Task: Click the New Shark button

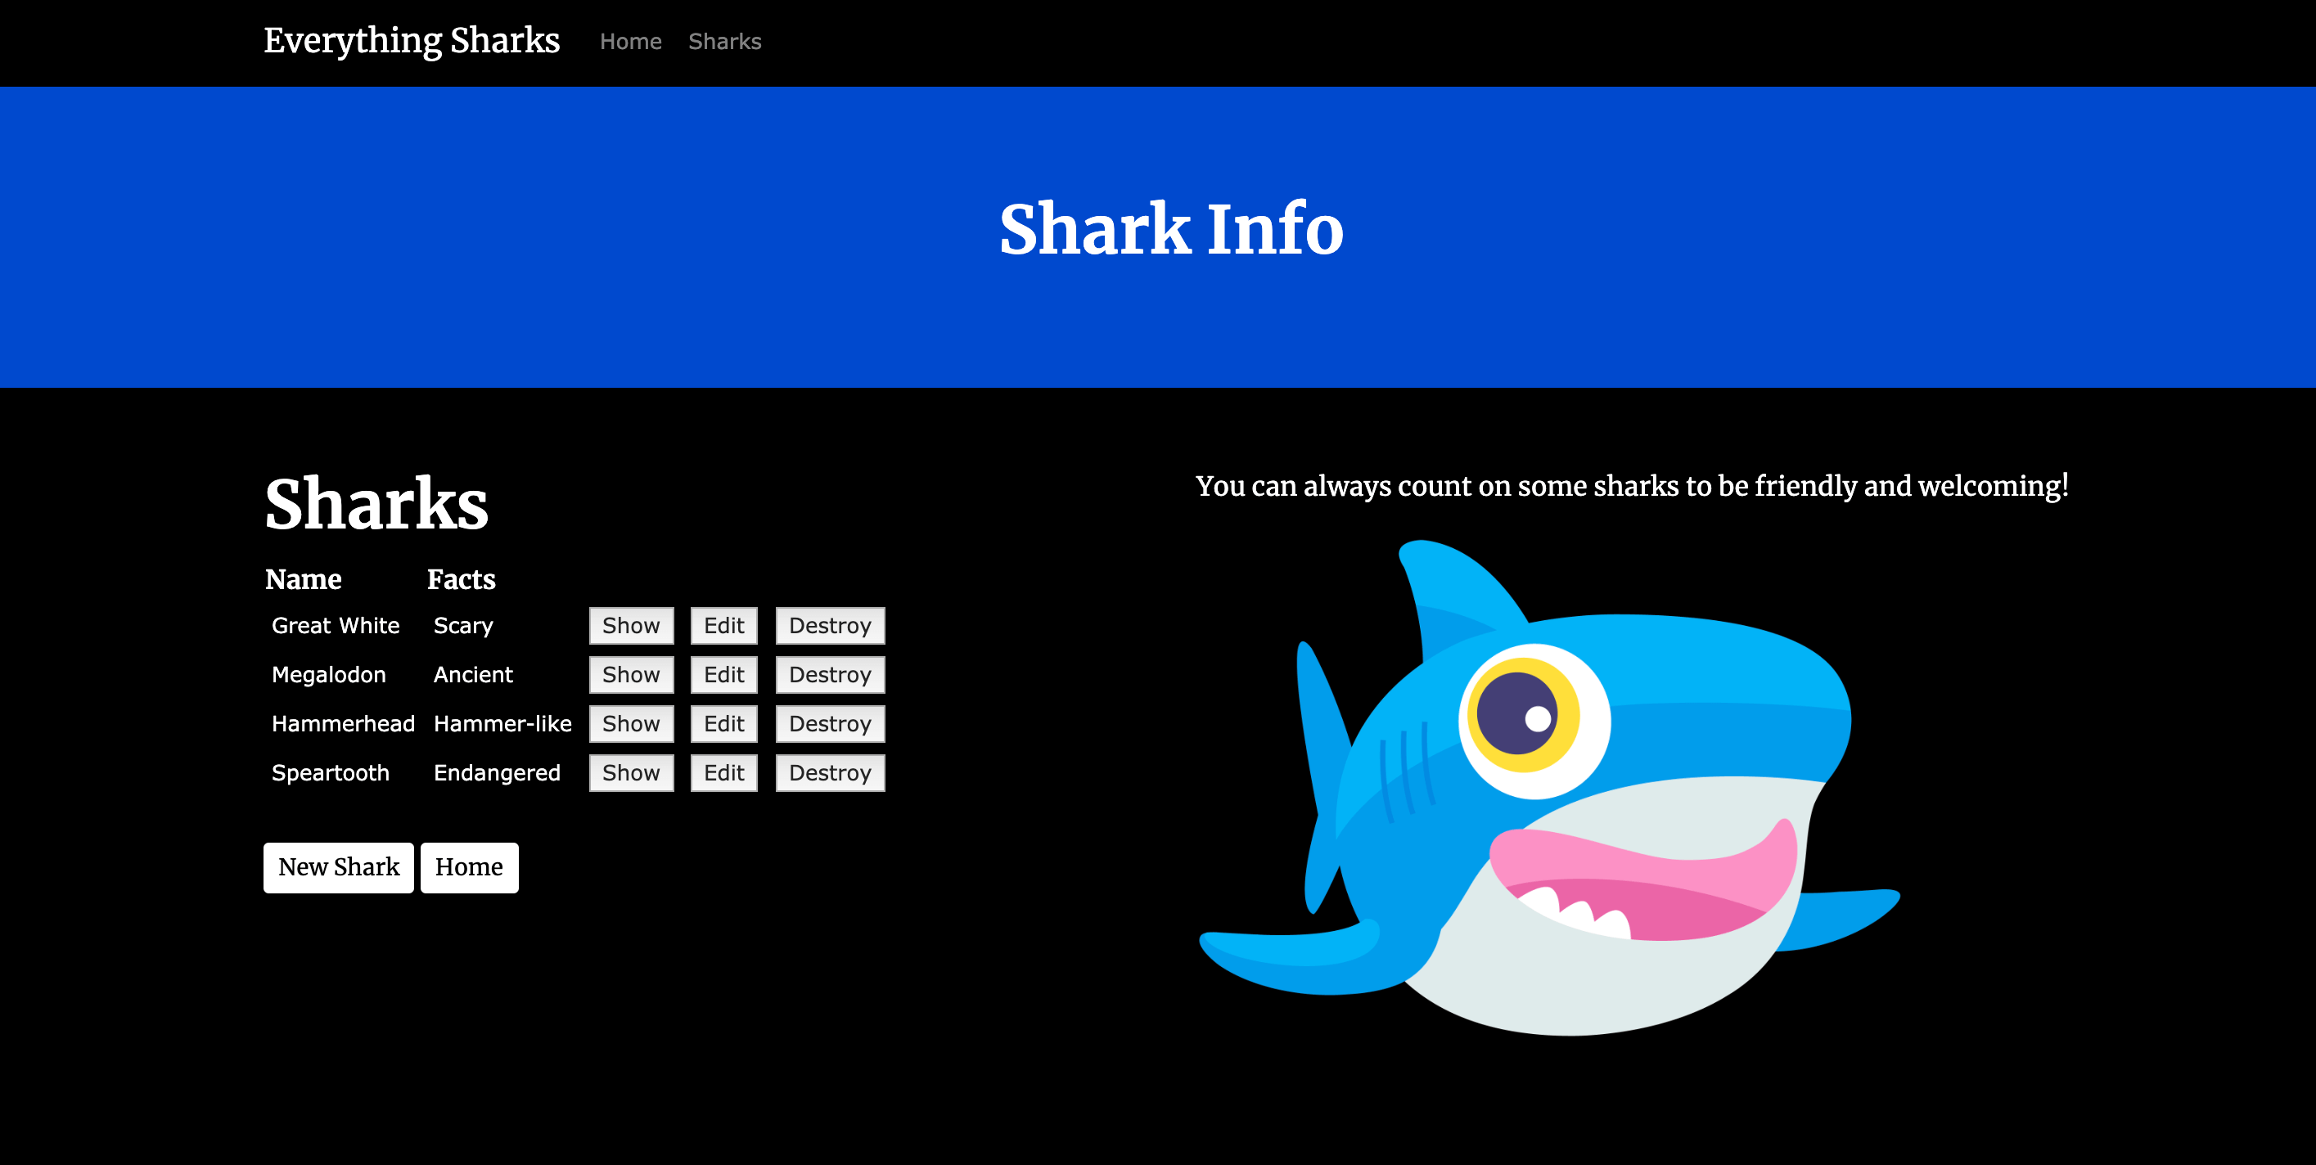Action: click(339, 866)
